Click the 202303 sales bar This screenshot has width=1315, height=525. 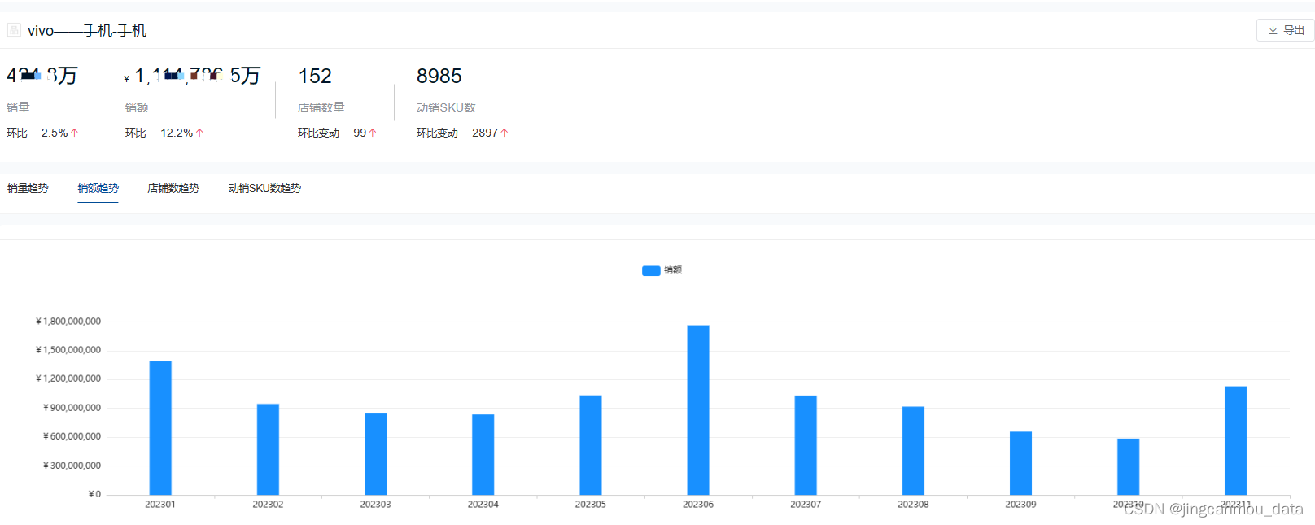pos(375,453)
